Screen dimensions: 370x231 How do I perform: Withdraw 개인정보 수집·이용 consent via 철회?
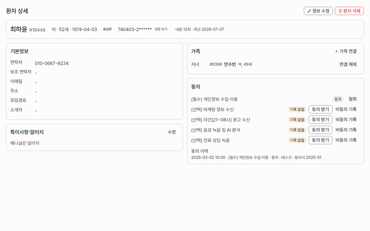pos(353,99)
